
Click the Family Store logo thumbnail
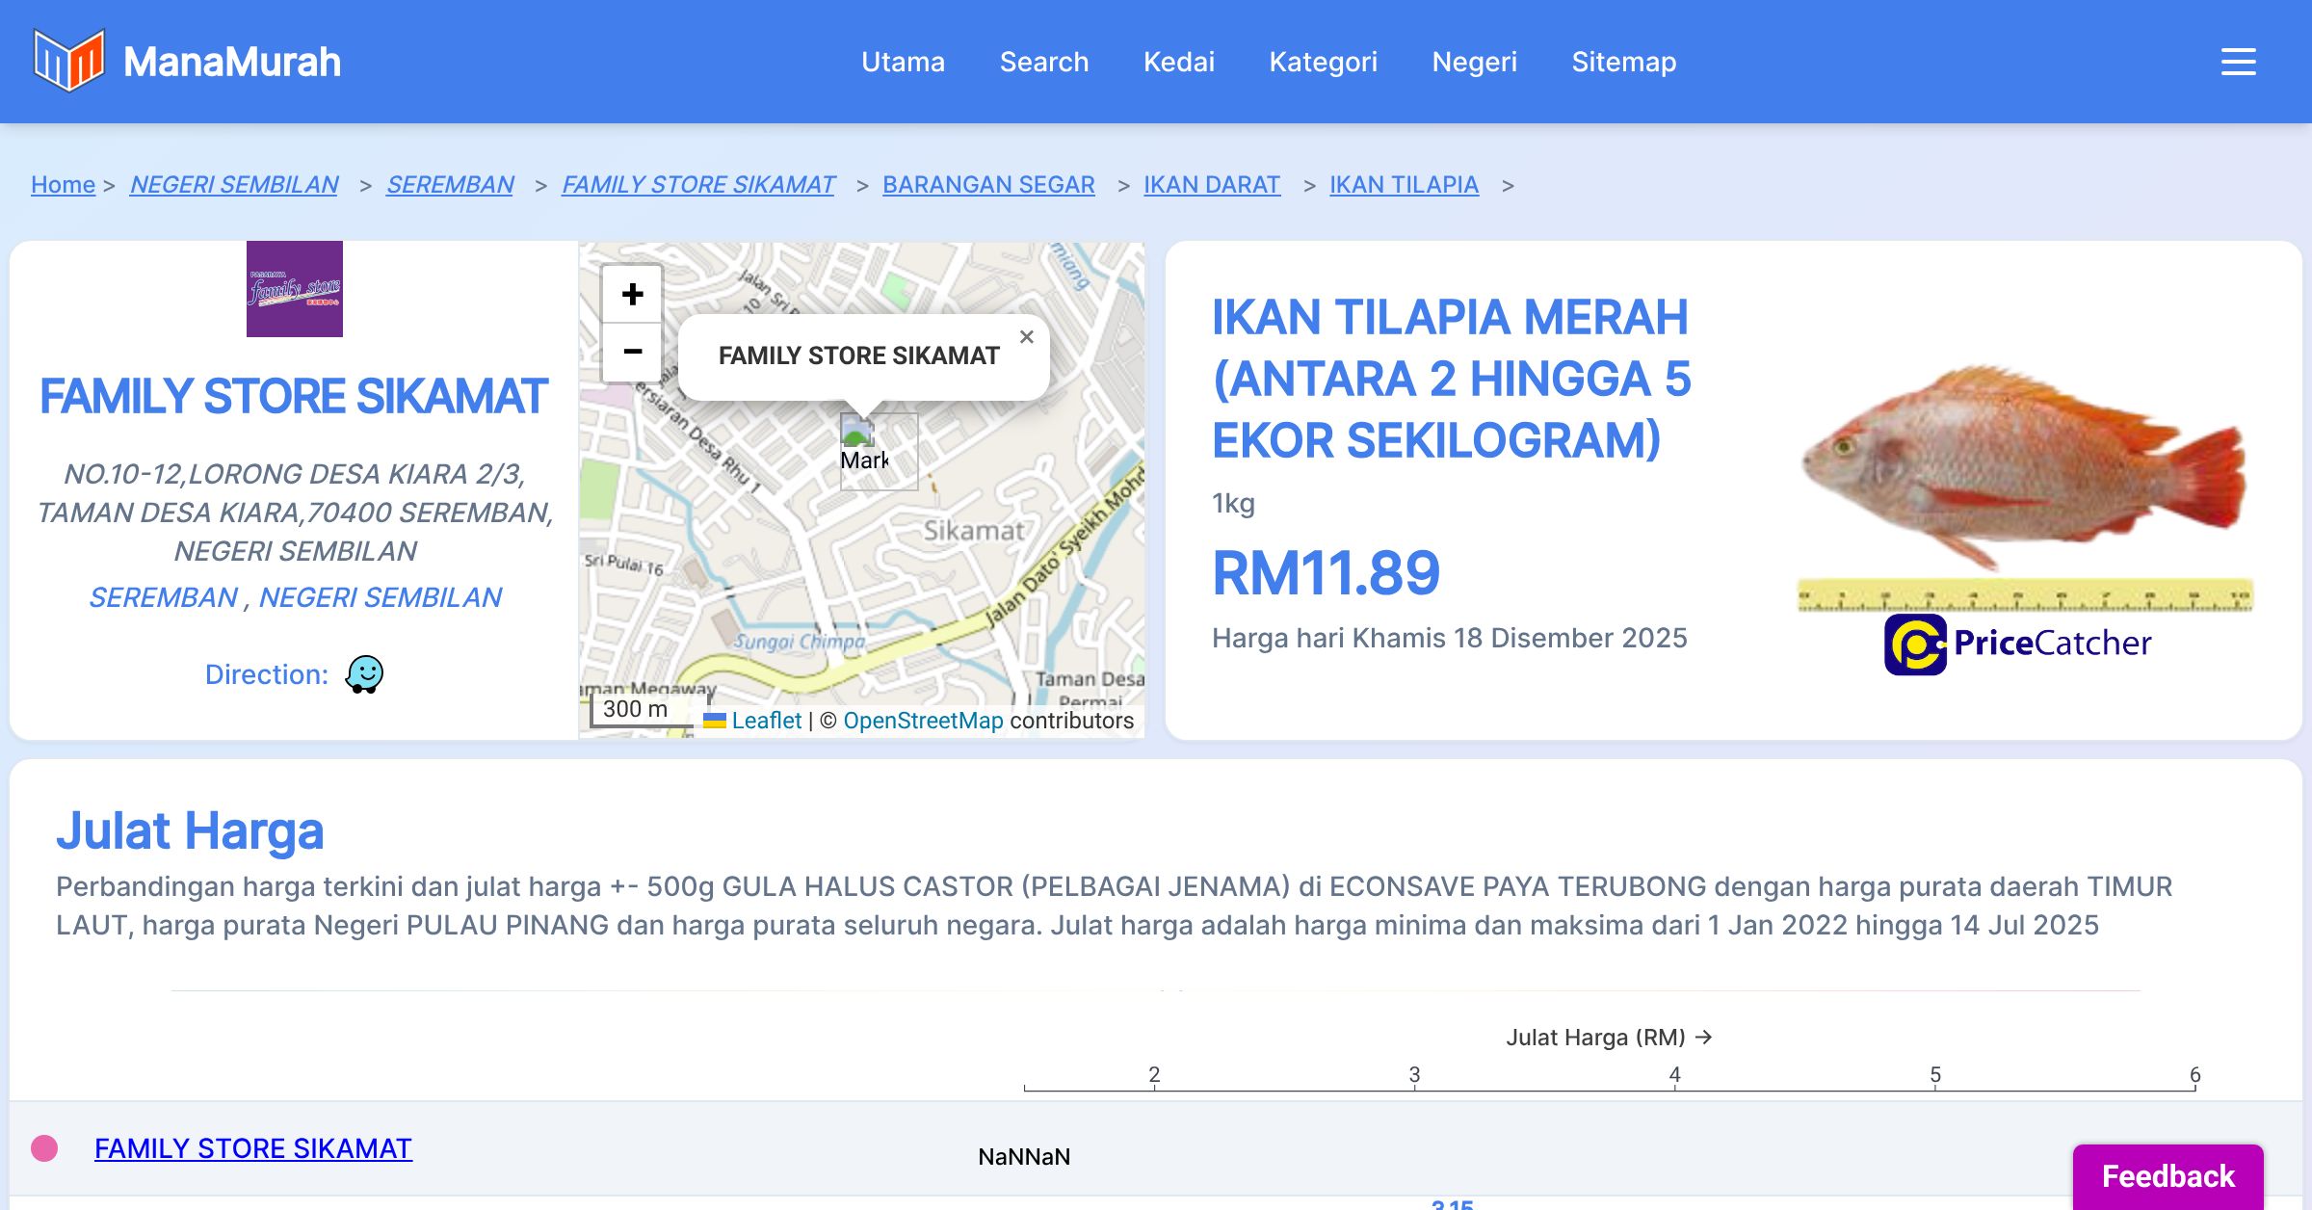click(295, 289)
